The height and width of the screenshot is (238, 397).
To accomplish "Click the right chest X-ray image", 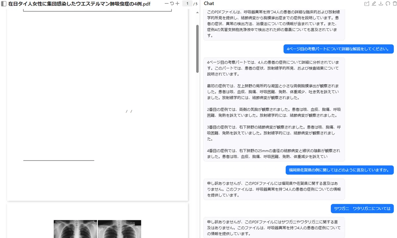I will point(119,229).
